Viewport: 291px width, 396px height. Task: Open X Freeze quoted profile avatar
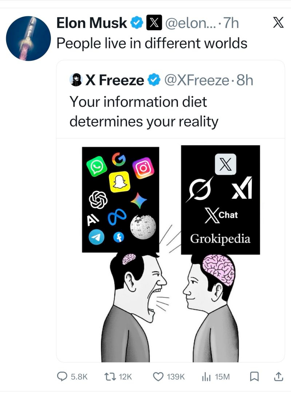click(76, 80)
